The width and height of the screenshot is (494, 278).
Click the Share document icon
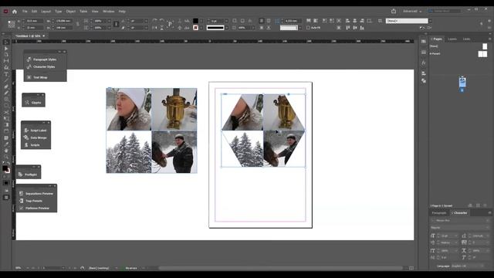(x=394, y=11)
